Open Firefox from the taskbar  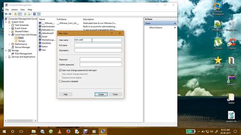[68, 131]
